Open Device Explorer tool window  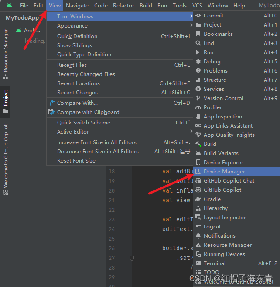(236, 163)
